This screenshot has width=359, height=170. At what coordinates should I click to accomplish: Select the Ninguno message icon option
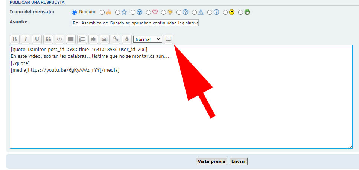(x=74, y=12)
